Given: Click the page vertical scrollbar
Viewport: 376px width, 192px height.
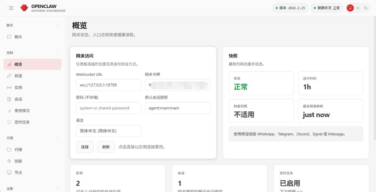Looking at the screenshot, I should coord(375,79).
